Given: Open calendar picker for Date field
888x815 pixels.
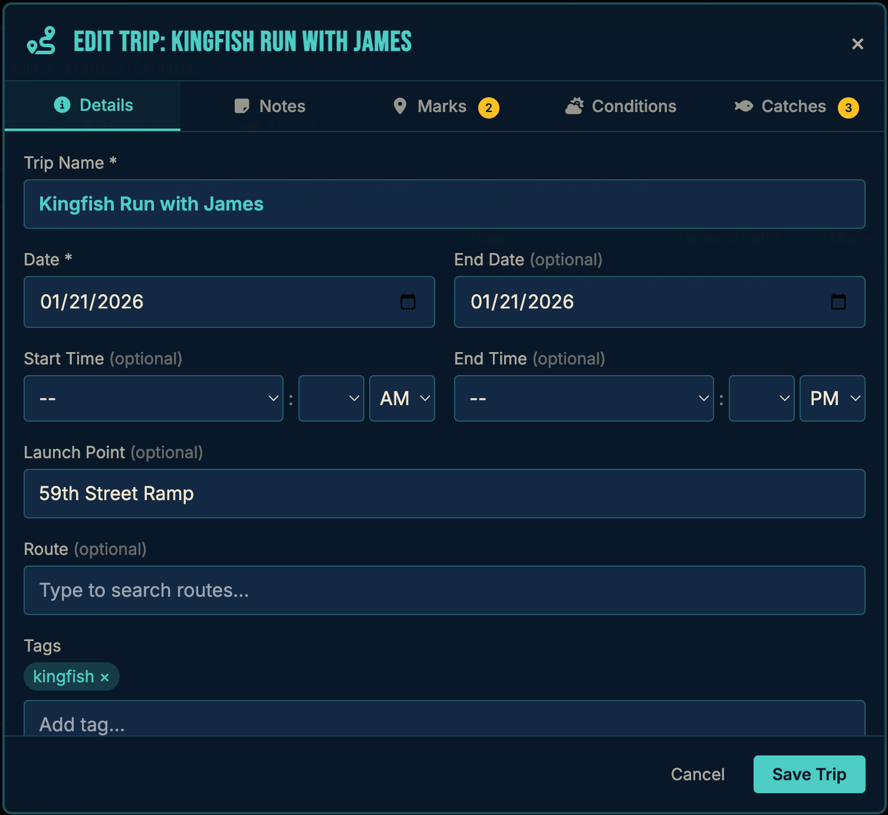Looking at the screenshot, I should tap(407, 302).
